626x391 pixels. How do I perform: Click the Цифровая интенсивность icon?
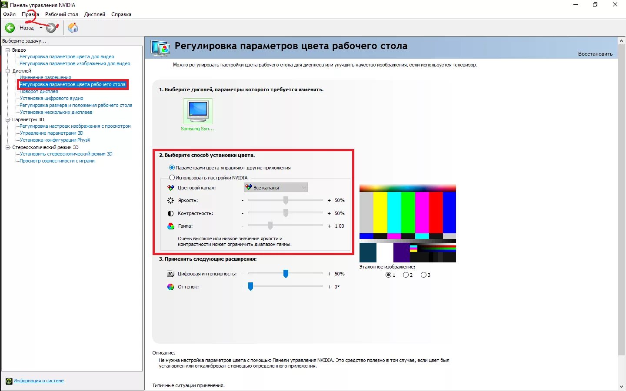(170, 274)
